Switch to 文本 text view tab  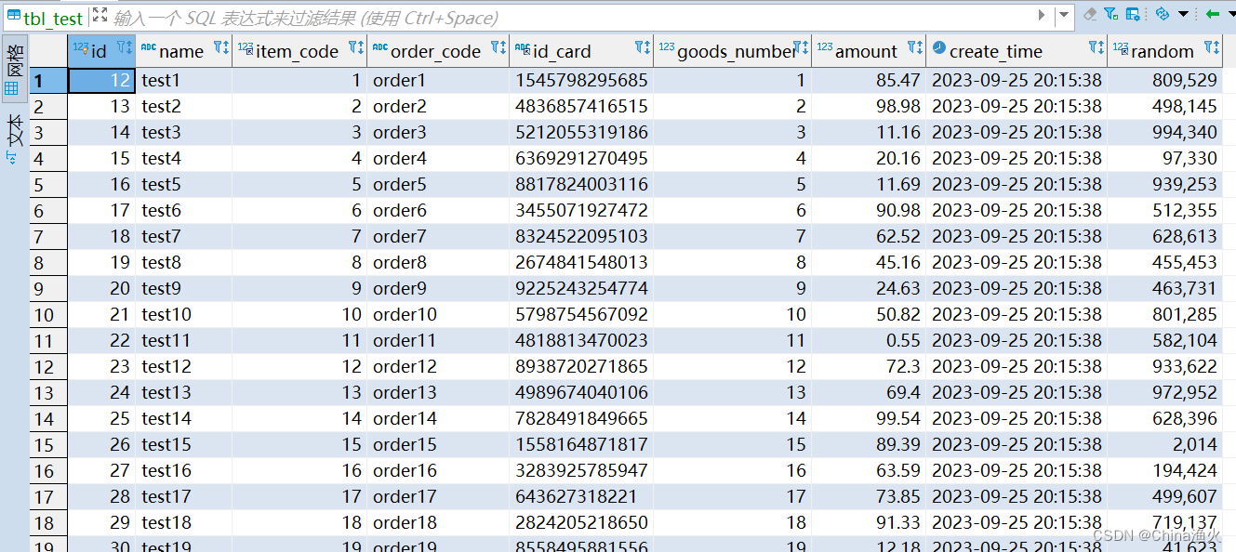(15, 139)
